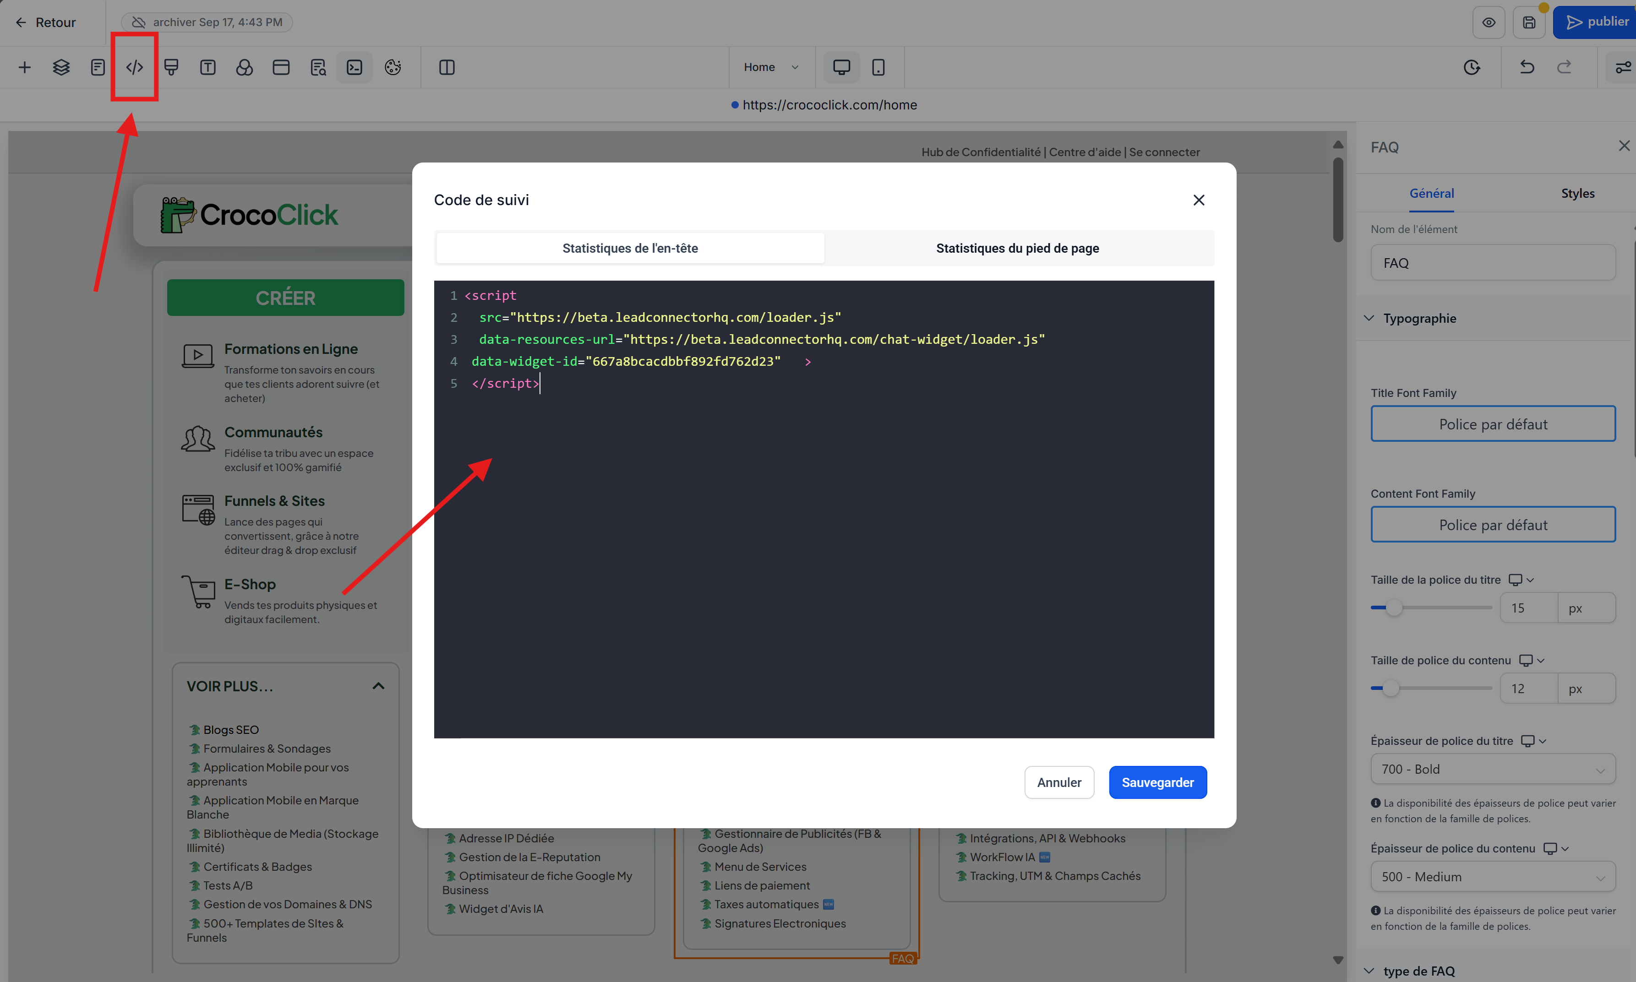Open the 500 - Medium font weight dropdown
The width and height of the screenshot is (1636, 982).
(x=1493, y=876)
